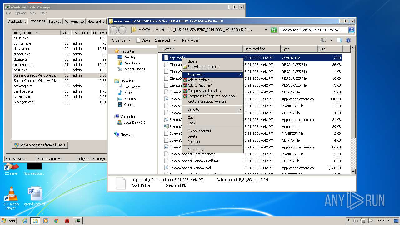Screen dimensions: 400x225
Task: Switch to Task Manager Services tab
Action: pyautogui.click(x=55, y=22)
